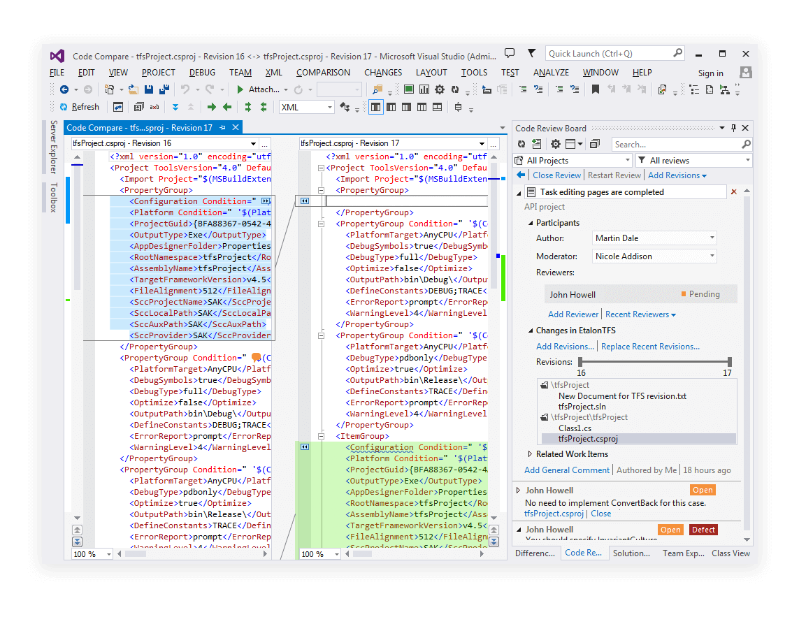The height and width of the screenshot is (617, 799).
Task: Delete review with red X icon
Action: tap(734, 191)
